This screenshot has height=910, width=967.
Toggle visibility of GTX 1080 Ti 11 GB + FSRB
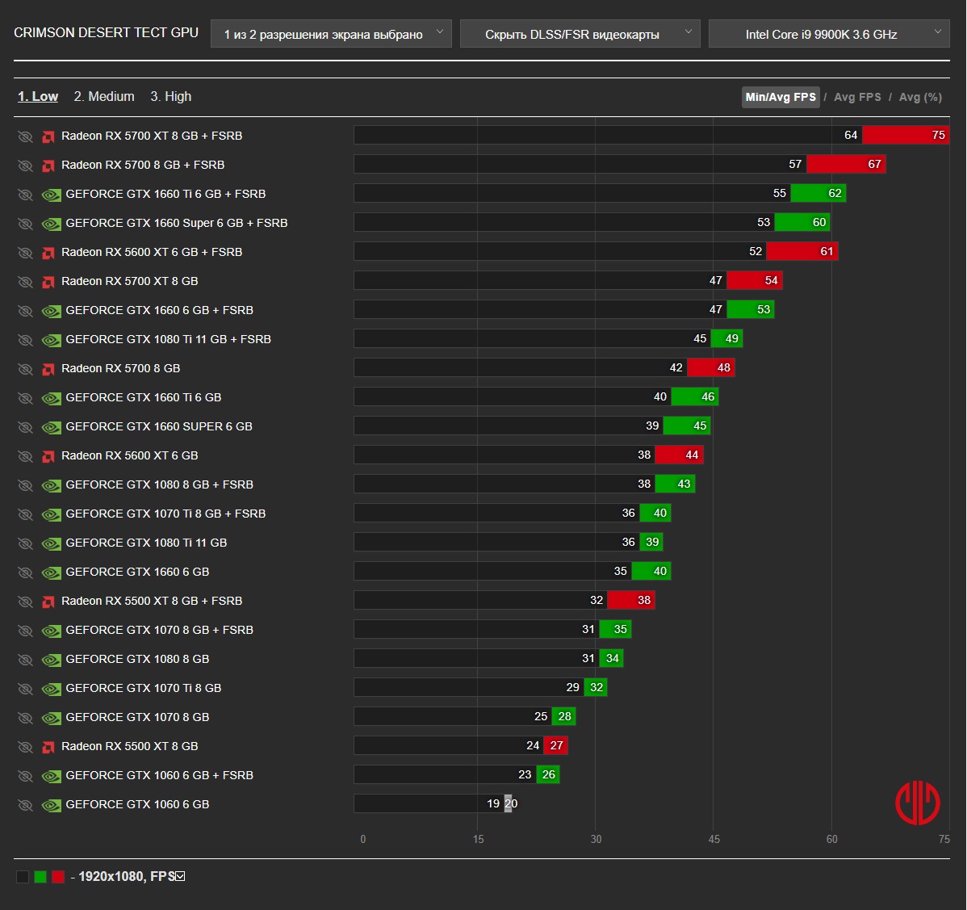pyautogui.click(x=25, y=340)
